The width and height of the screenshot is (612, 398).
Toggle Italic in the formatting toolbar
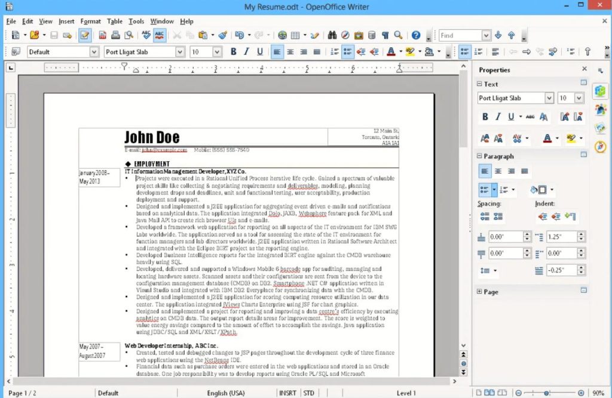tap(246, 52)
